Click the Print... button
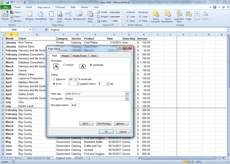Image resolution: width=230 pixels, height=164 pixels. [x=86, y=123]
